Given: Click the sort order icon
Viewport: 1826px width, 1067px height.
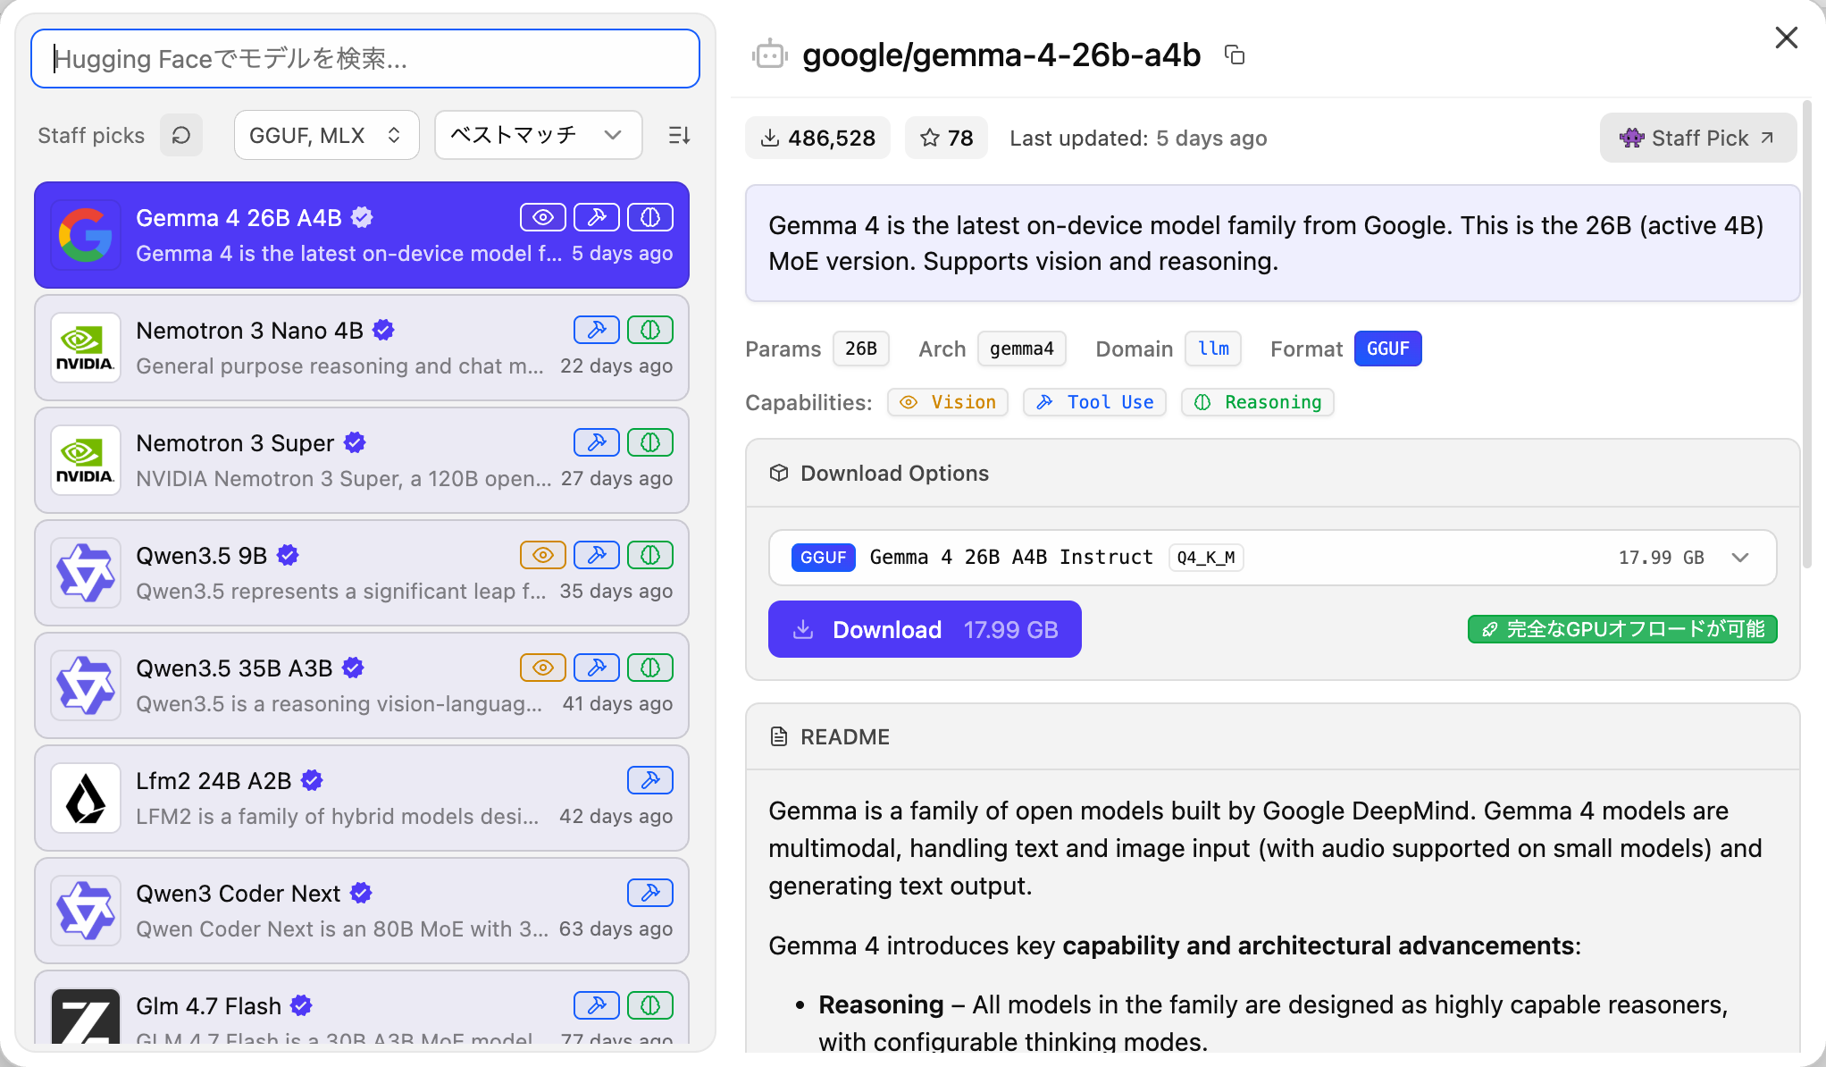Looking at the screenshot, I should (679, 135).
